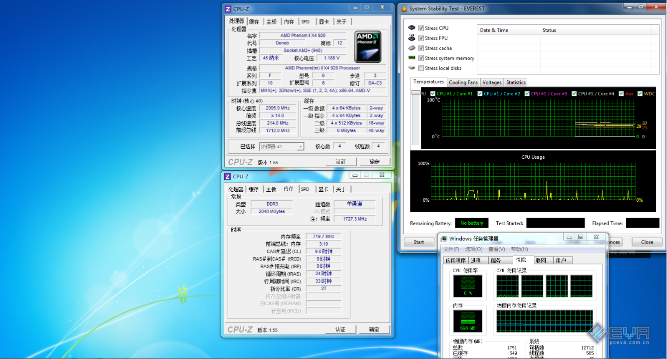The width and height of the screenshot is (667, 359).
Task: Toggle the Stress cache checkbox
Action: point(421,48)
